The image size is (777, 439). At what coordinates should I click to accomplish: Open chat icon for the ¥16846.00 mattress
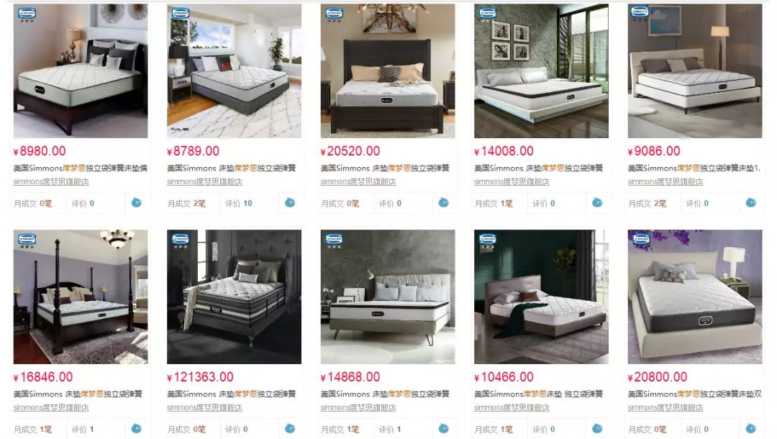136,429
